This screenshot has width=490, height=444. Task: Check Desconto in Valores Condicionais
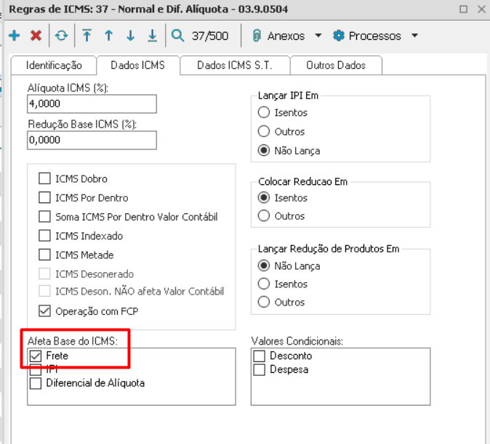click(x=259, y=355)
